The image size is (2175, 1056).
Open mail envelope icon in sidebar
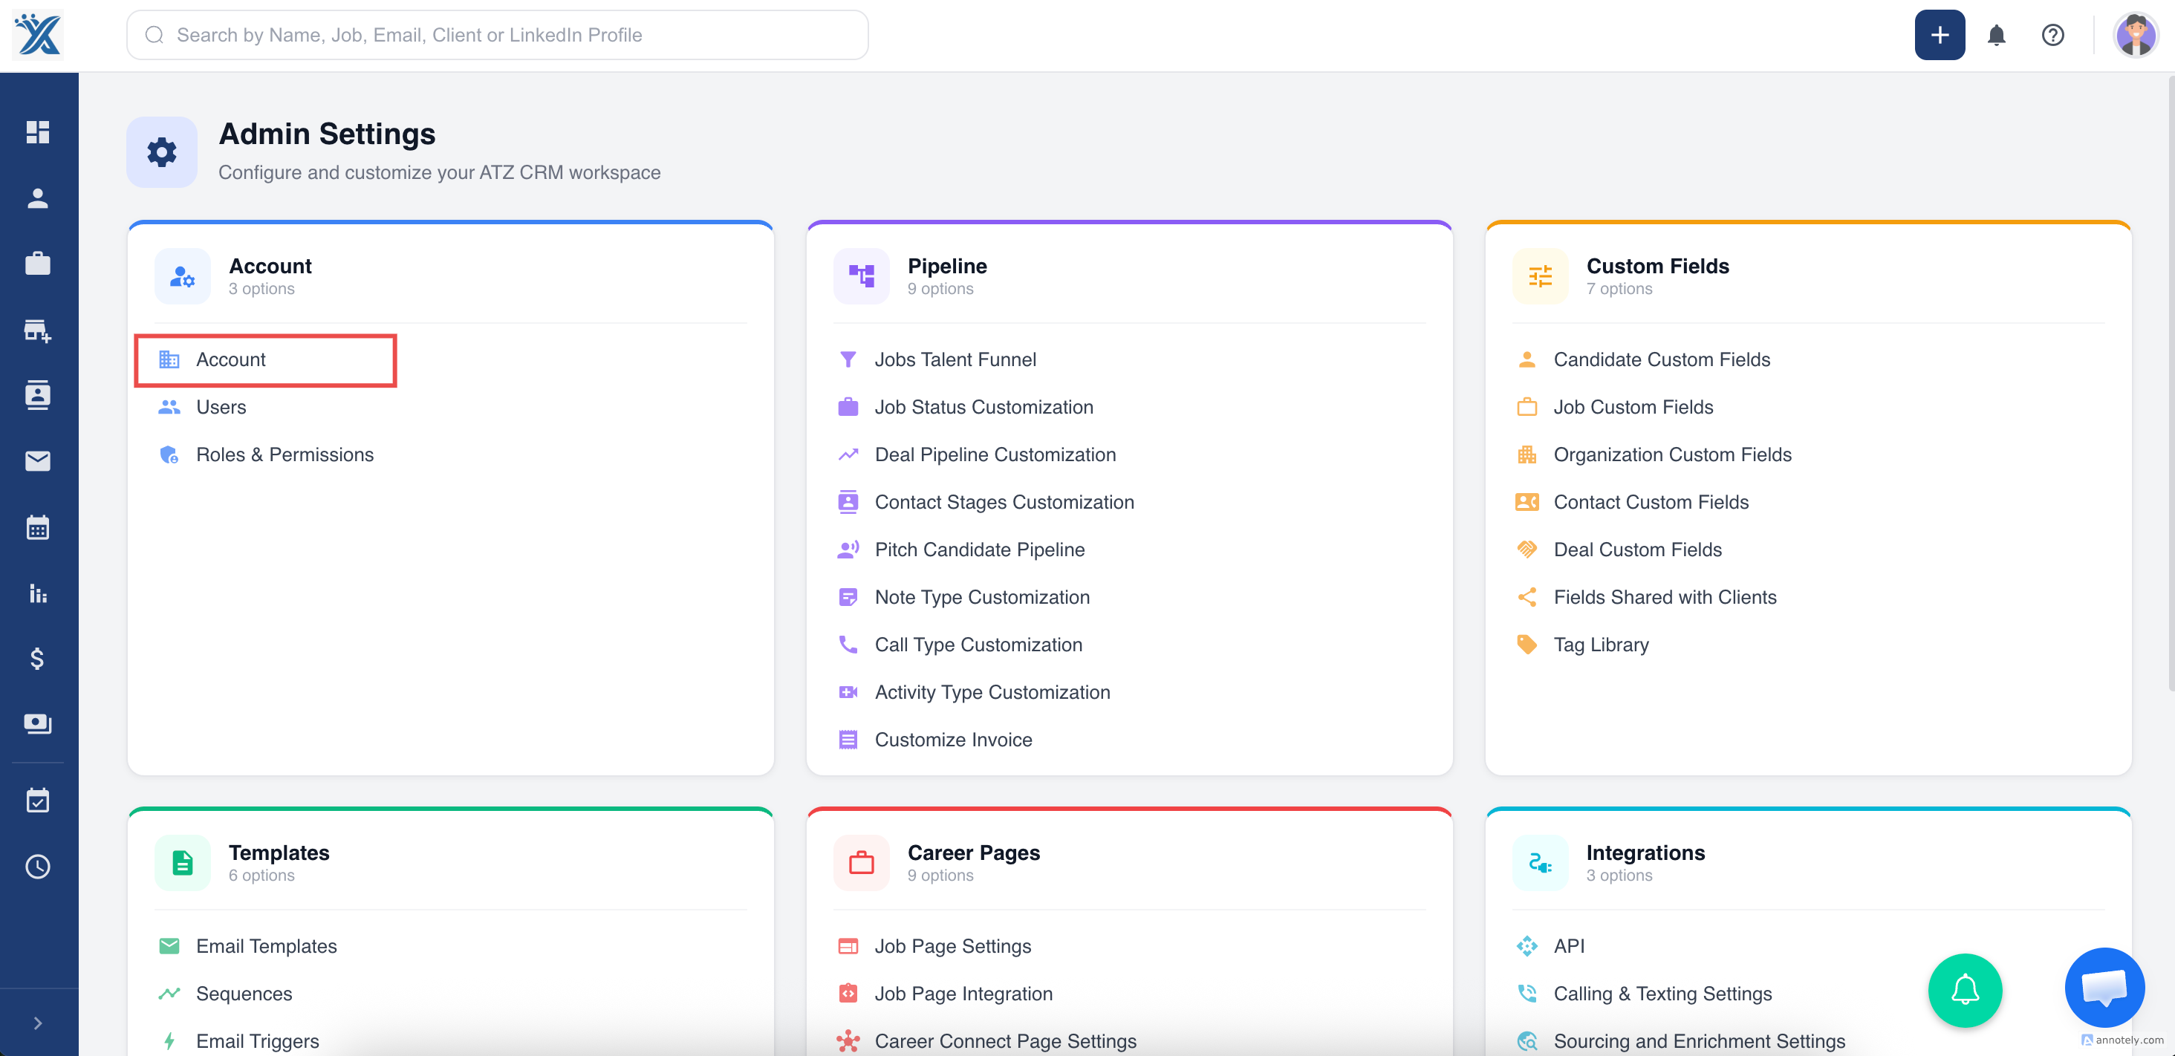pyautogui.click(x=38, y=461)
